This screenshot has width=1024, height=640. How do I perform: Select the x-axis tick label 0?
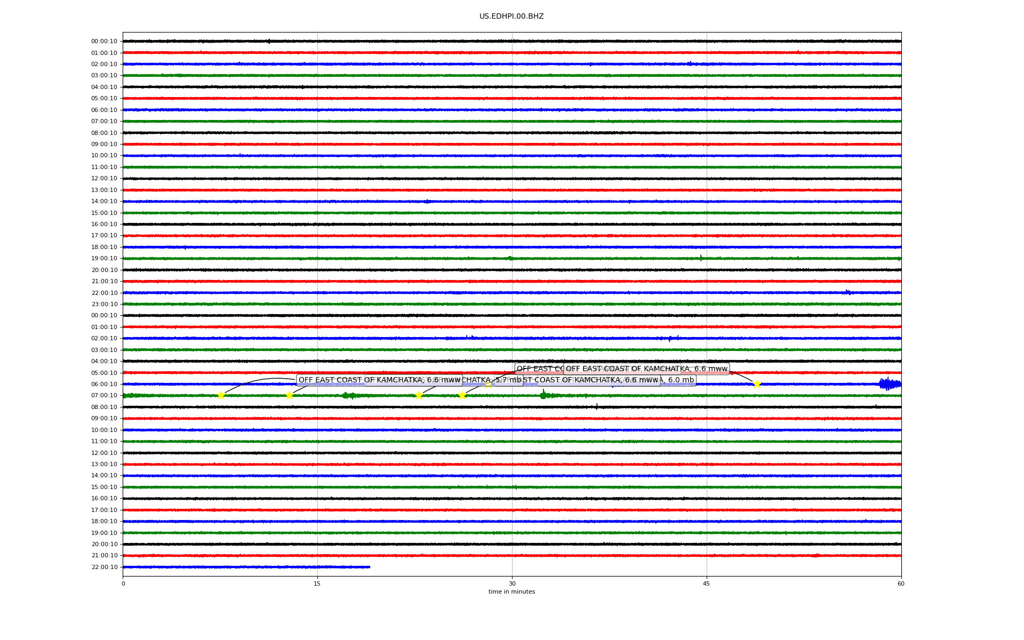point(123,583)
